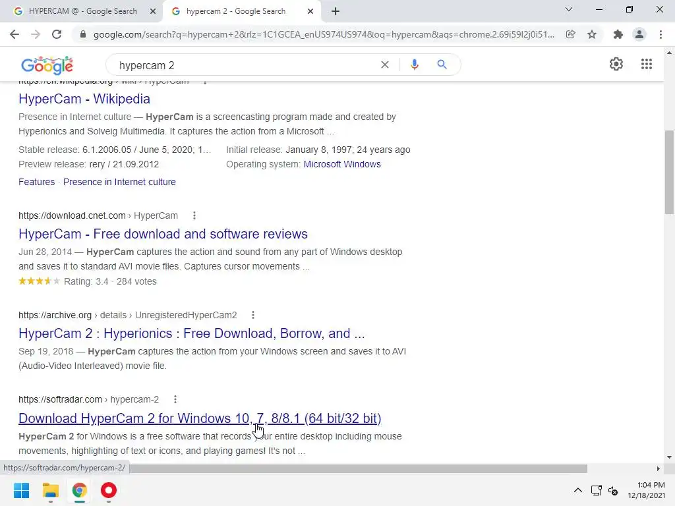Click the network tray icon

[x=596, y=490]
